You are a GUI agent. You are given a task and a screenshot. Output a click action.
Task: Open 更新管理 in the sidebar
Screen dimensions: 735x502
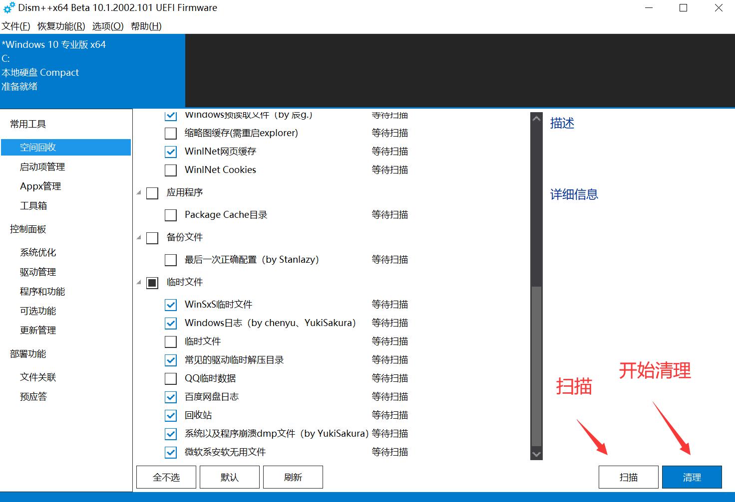[x=37, y=330]
